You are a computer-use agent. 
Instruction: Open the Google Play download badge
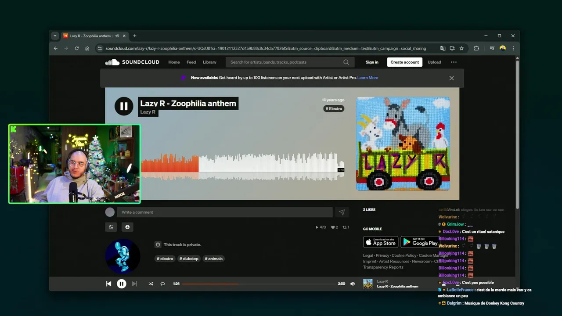(420, 242)
